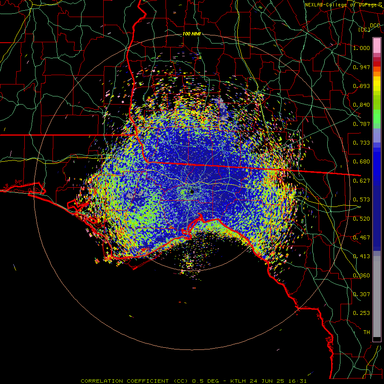Select the 0.573 scale value

(x=361, y=200)
